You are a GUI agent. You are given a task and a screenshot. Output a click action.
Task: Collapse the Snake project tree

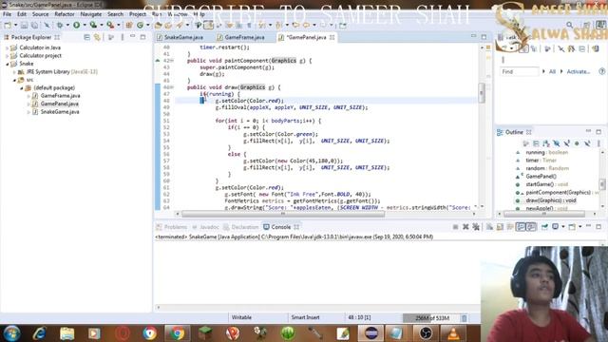click(7, 64)
